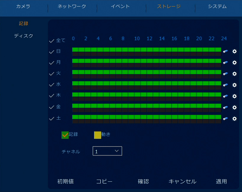Image resolution: width=242 pixels, height=192 pixels.
Task: Click the コピー copy button
Action: tap(104, 181)
